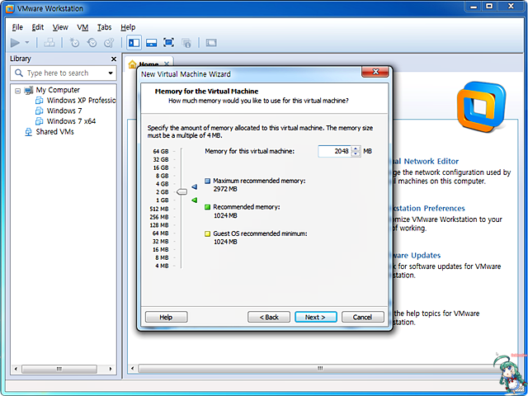This screenshot has width=528, height=396.
Task: Click the Home tab
Action: [148, 64]
